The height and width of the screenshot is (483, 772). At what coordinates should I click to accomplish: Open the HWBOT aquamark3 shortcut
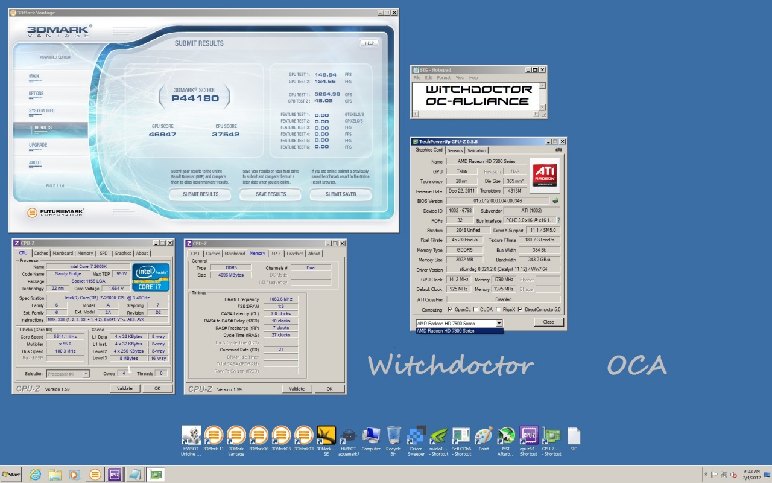(349, 436)
